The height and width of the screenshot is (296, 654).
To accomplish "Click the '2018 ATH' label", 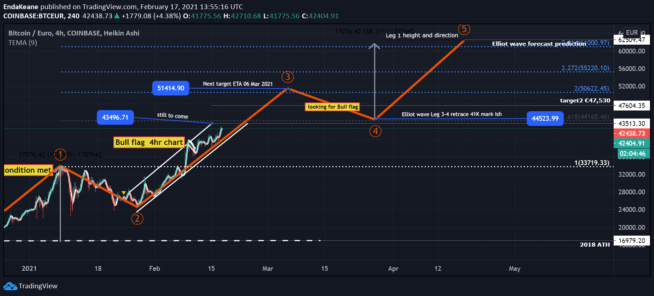I will [595, 244].
